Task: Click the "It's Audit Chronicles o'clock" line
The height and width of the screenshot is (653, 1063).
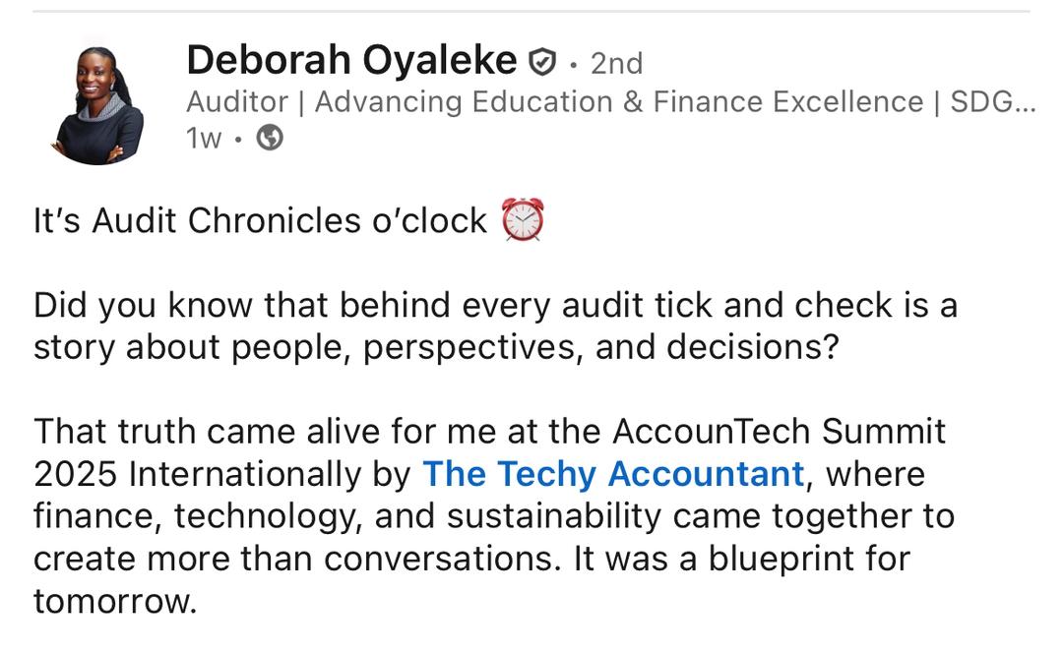Action: (260, 220)
